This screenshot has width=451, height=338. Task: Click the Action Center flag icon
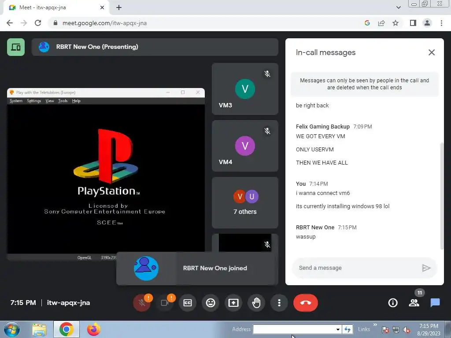tap(385, 330)
